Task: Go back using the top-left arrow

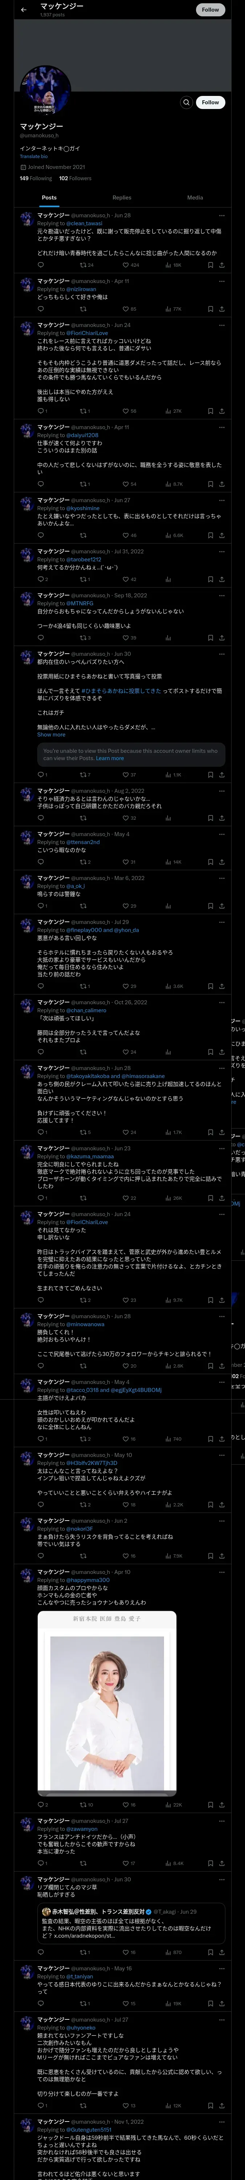Action: (24, 9)
